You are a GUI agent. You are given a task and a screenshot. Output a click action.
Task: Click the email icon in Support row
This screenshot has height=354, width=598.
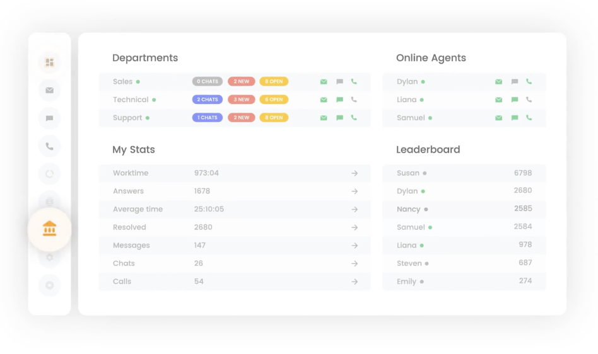[x=324, y=118]
